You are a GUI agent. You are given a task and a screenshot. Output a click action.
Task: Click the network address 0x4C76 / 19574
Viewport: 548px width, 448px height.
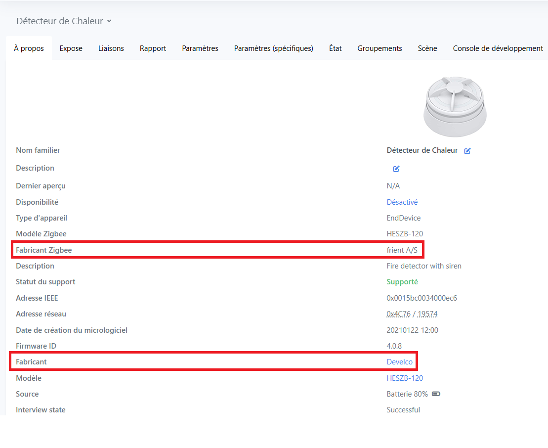click(412, 314)
